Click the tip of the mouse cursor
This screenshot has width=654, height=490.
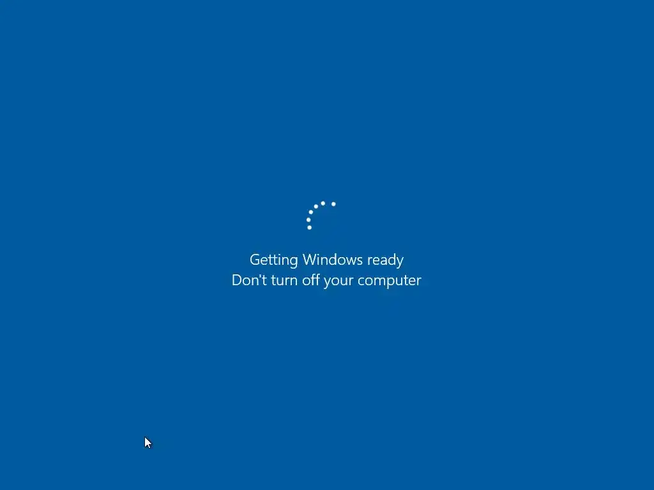coord(145,437)
